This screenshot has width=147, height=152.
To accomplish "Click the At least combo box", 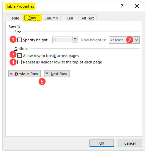I will [124, 40].
